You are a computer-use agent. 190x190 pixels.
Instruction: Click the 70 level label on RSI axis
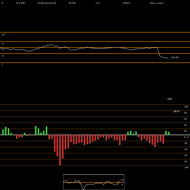coord(3,44)
